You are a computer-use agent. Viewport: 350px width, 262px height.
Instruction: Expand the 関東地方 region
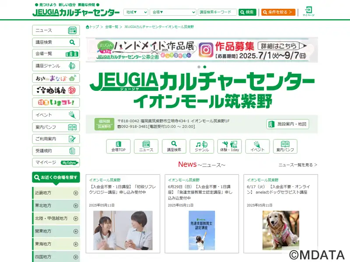pos(56,231)
